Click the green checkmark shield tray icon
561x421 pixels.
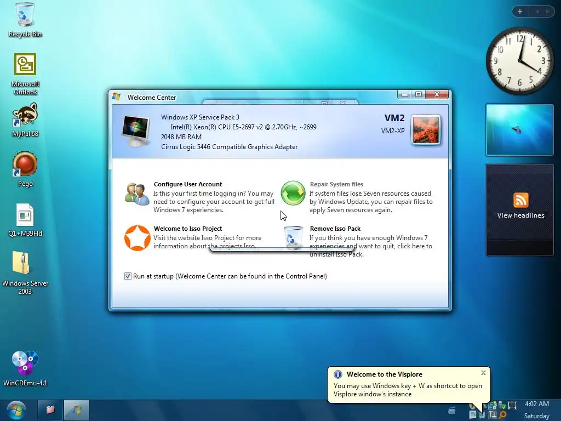coord(502,406)
